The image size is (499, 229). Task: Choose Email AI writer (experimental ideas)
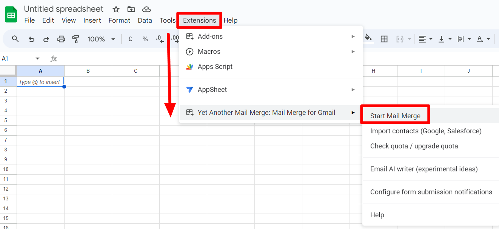431,169
